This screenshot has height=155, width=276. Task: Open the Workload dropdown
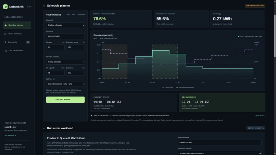pyautogui.click(x=65, y=25)
